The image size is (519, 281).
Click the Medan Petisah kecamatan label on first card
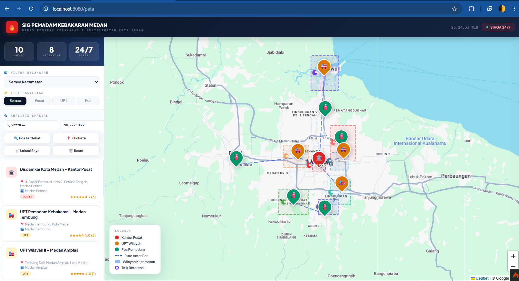click(x=36, y=191)
